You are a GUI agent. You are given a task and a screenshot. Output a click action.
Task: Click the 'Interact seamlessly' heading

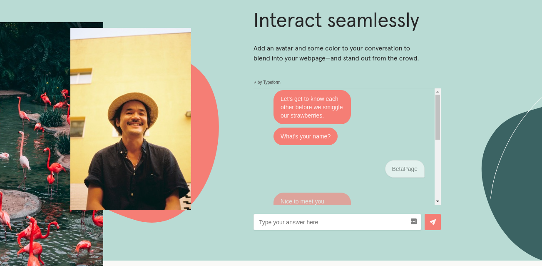pos(336,20)
